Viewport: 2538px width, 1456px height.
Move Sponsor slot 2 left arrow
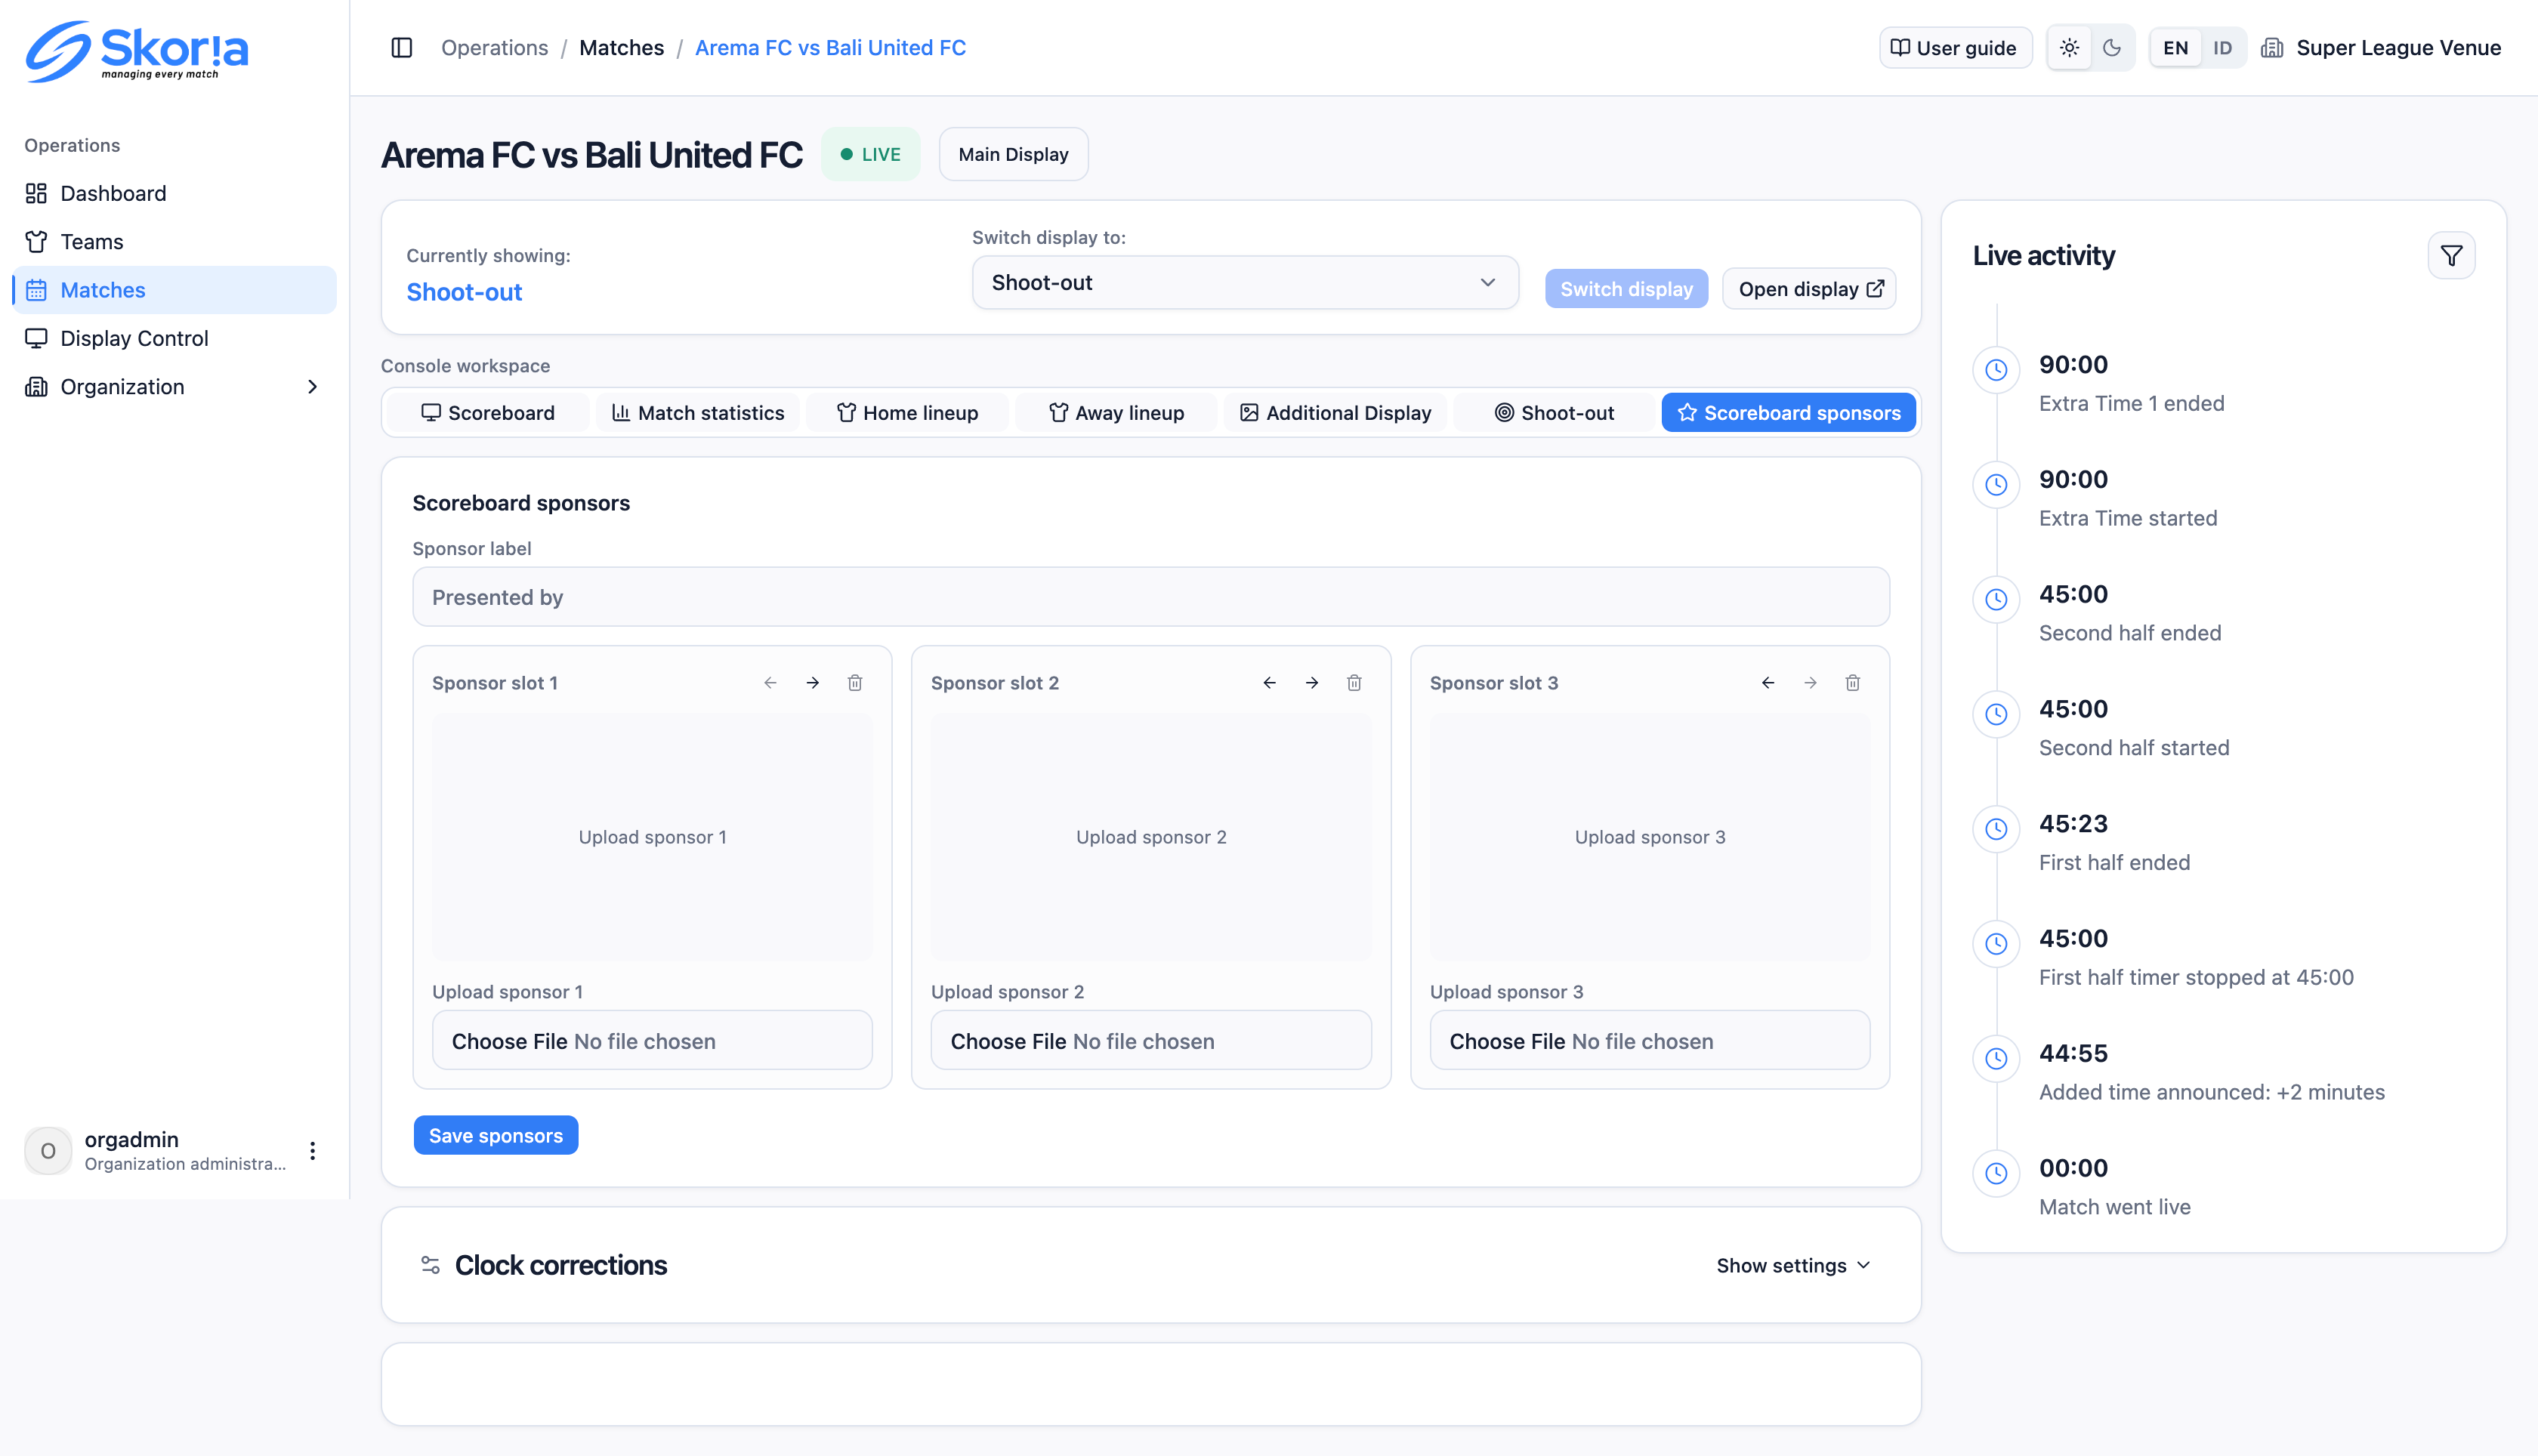[x=1269, y=682]
